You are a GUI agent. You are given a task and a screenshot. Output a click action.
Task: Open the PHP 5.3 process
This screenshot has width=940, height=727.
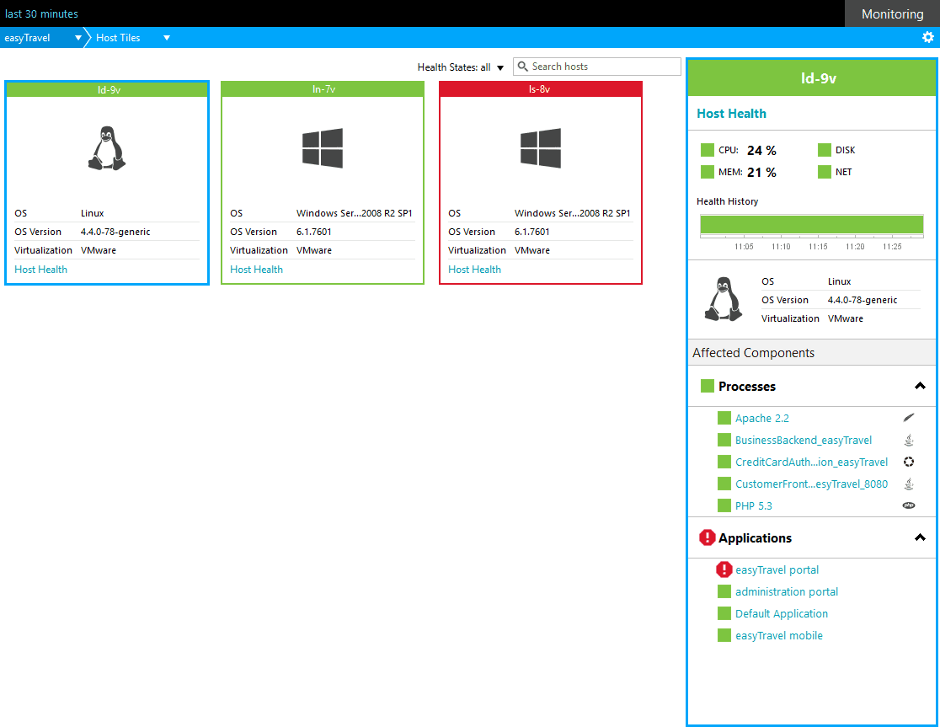click(x=754, y=505)
